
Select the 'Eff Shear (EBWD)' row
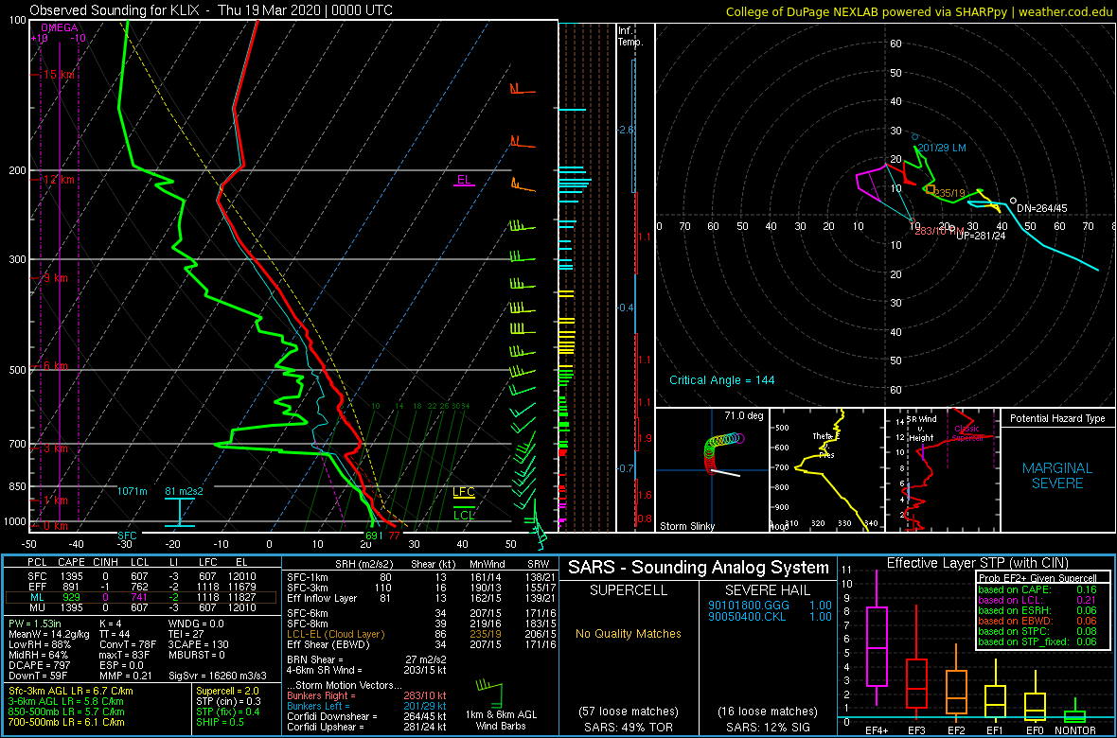coord(418,644)
